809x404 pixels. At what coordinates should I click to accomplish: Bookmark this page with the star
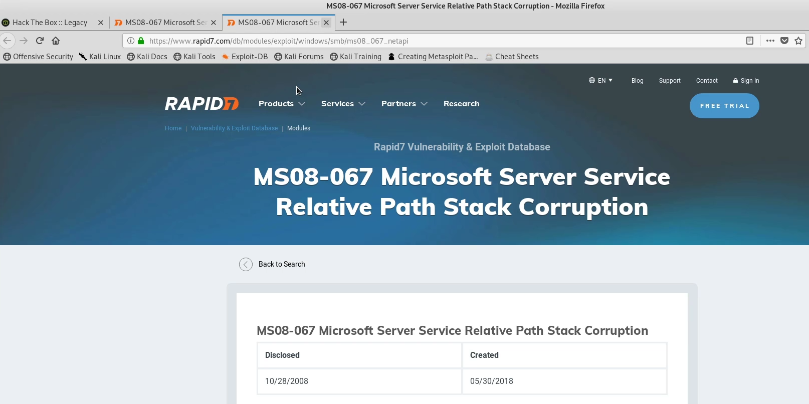point(798,41)
